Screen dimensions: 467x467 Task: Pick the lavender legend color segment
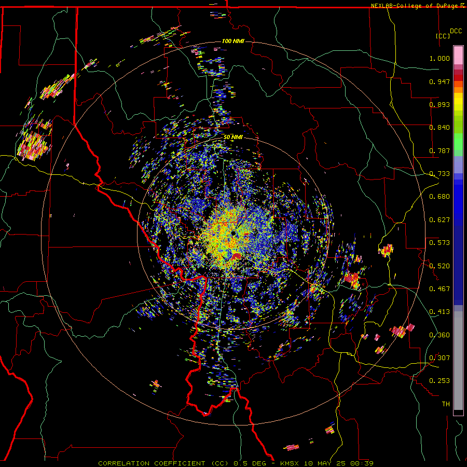pyautogui.click(x=458, y=164)
